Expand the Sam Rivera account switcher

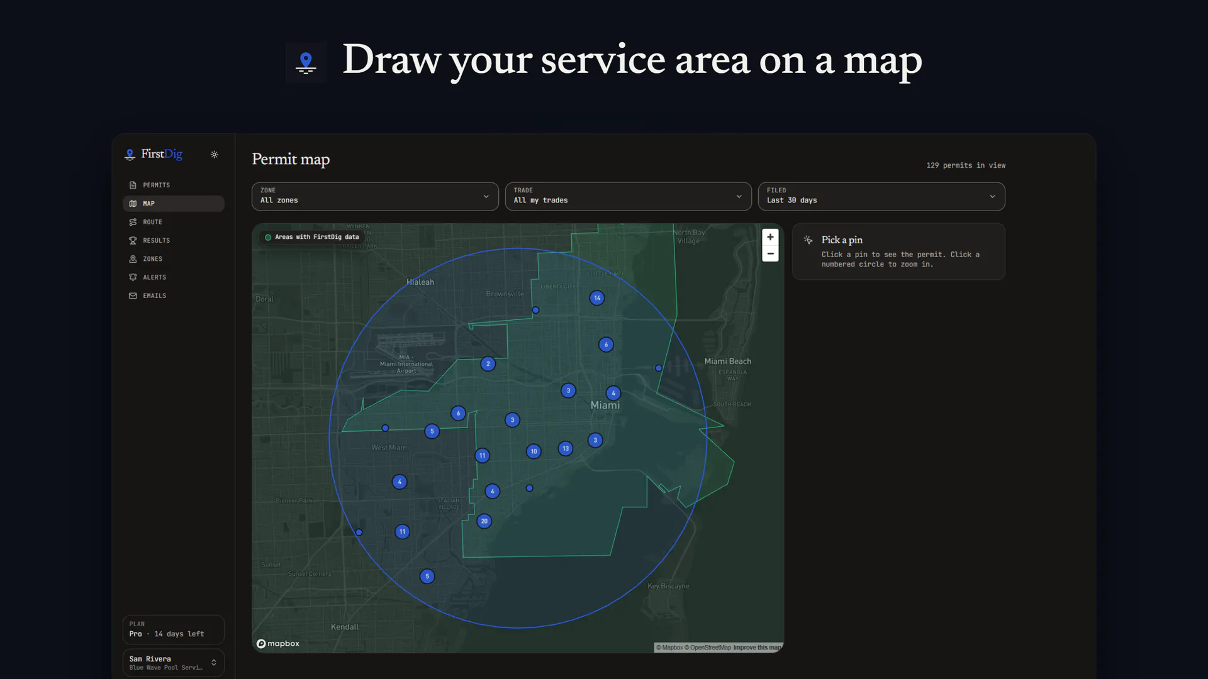pyautogui.click(x=173, y=663)
